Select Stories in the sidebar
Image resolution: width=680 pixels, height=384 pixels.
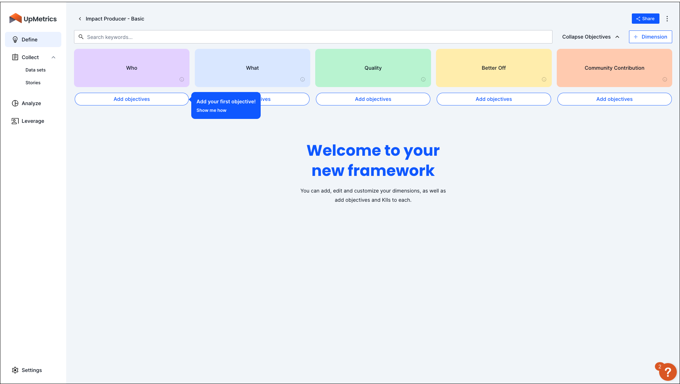[x=33, y=82]
